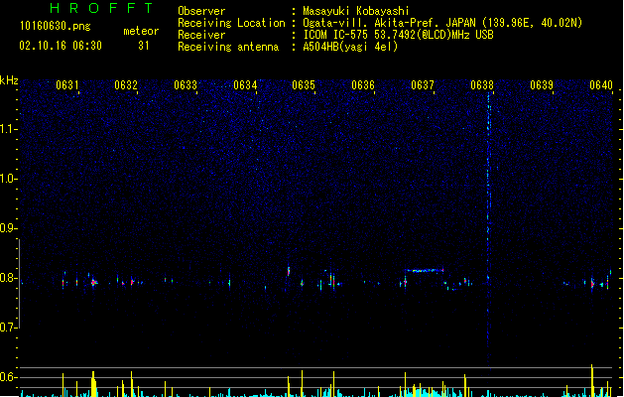The image size is (624, 397).
Task: Click the Receiving antenna label
Action: coord(228,47)
